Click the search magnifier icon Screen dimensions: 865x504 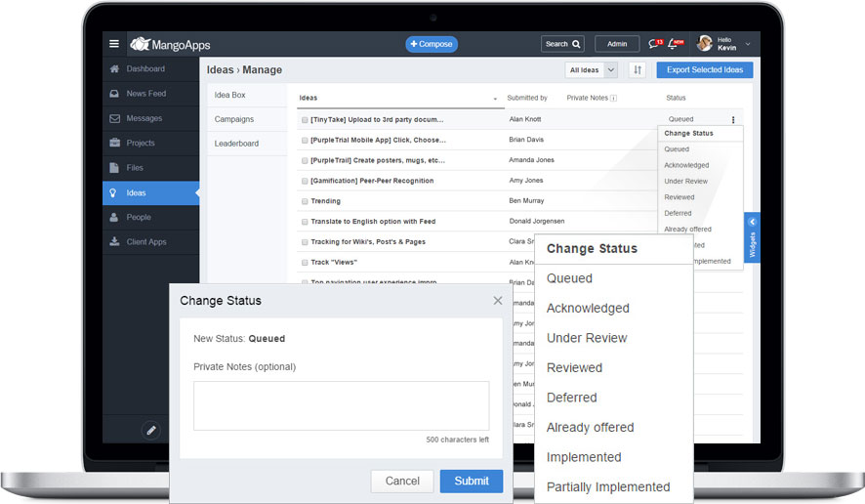(576, 44)
